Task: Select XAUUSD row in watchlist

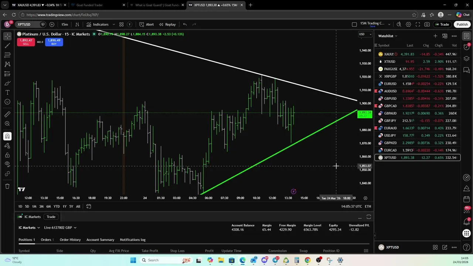Action: pos(417,54)
